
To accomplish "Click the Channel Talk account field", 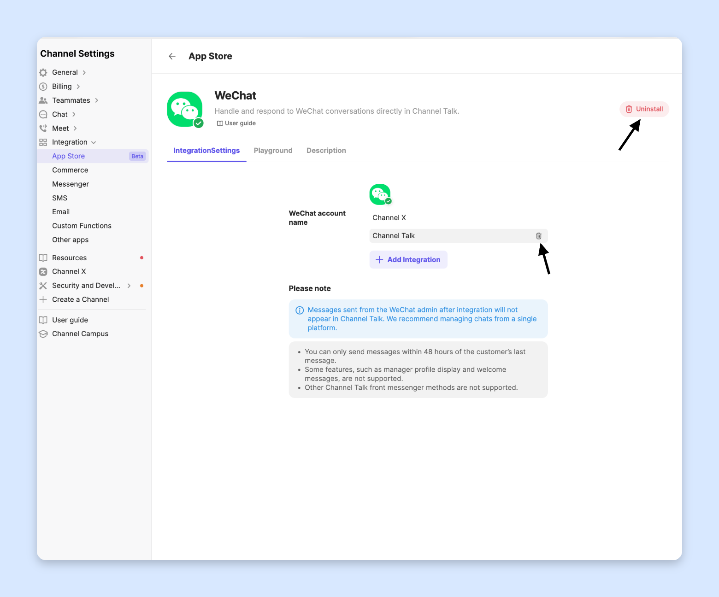I will pos(459,236).
